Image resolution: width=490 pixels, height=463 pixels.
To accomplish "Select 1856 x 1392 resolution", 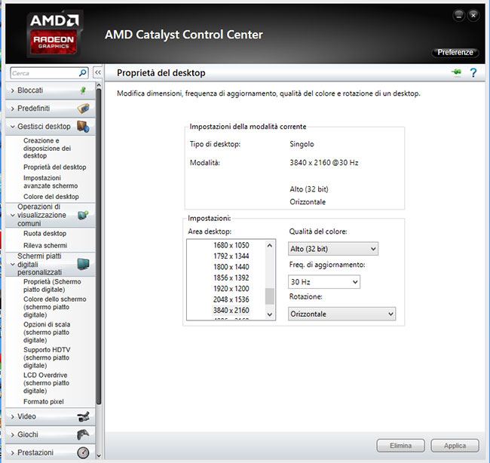I will point(231,277).
